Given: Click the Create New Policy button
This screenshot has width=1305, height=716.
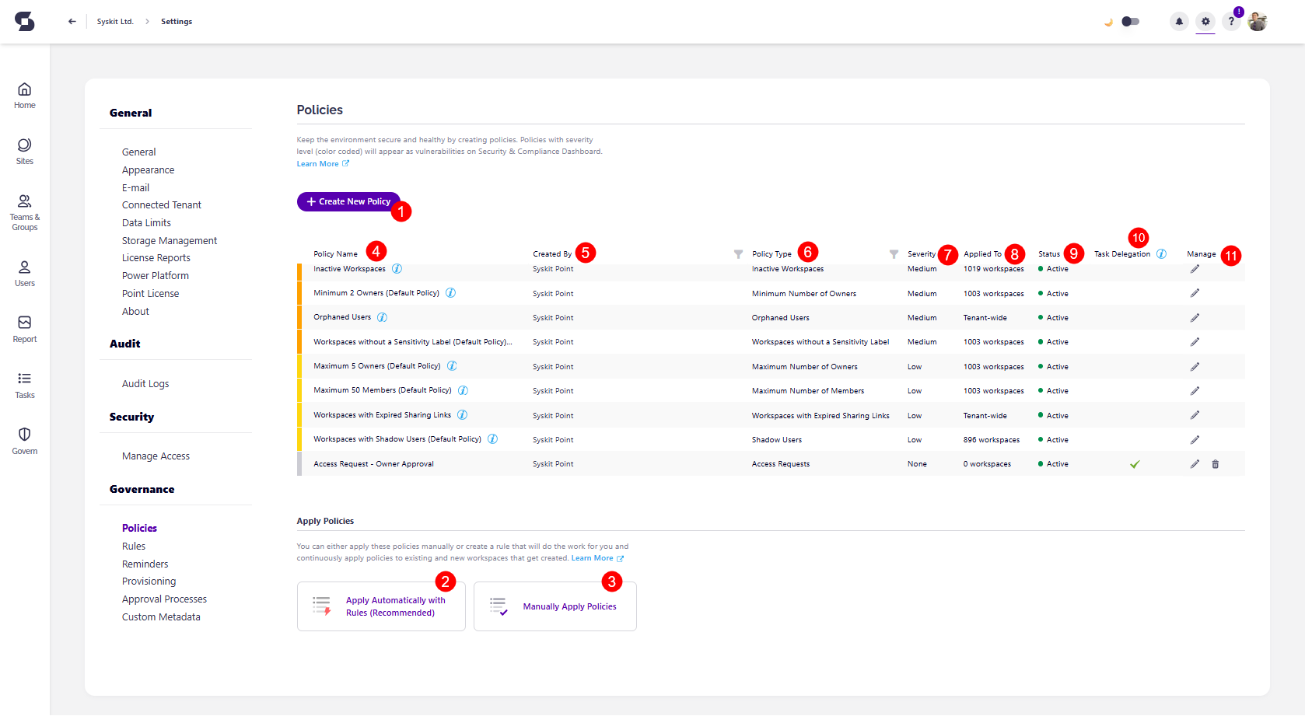Looking at the screenshot, I should 348,202.
